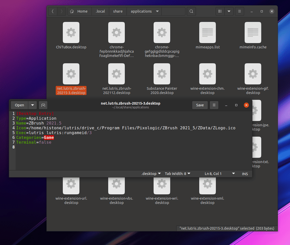Select chrome-fepbnnnkkadjhjahca desktop file
Screen dimensions: 290x245
pos(116,40)
